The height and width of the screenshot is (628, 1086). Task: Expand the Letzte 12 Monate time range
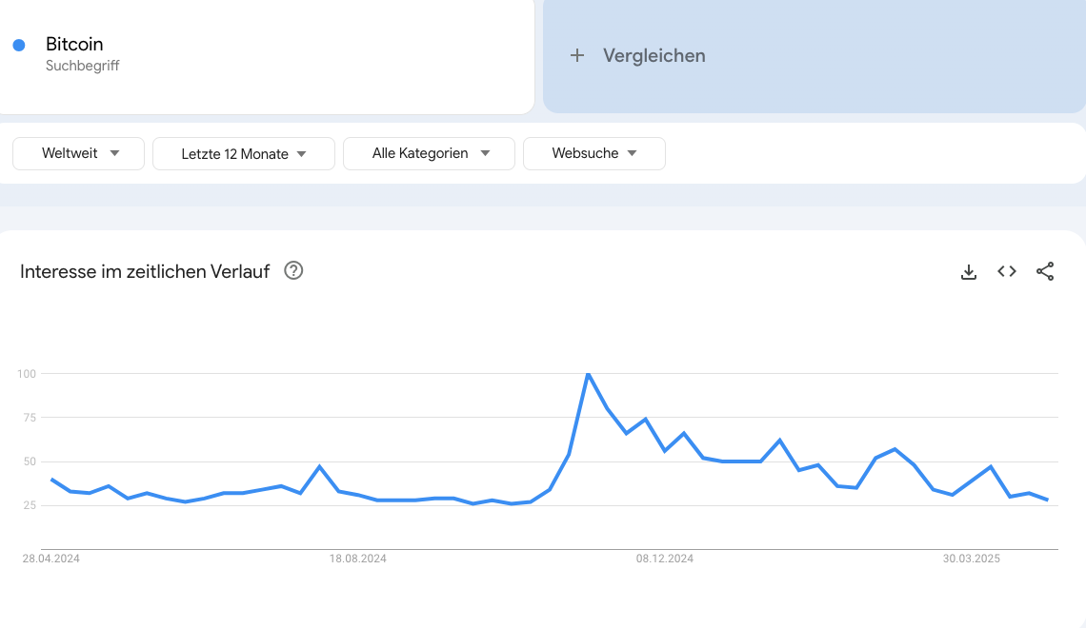pyautogui.click(x=244, y=153)
